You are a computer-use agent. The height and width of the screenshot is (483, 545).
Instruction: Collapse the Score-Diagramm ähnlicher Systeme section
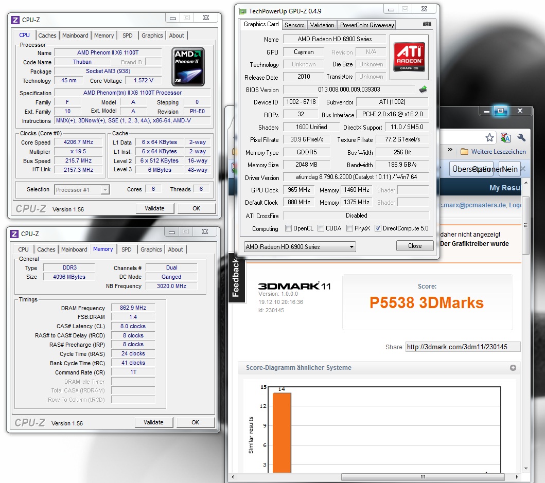click(x=513, y=368)
